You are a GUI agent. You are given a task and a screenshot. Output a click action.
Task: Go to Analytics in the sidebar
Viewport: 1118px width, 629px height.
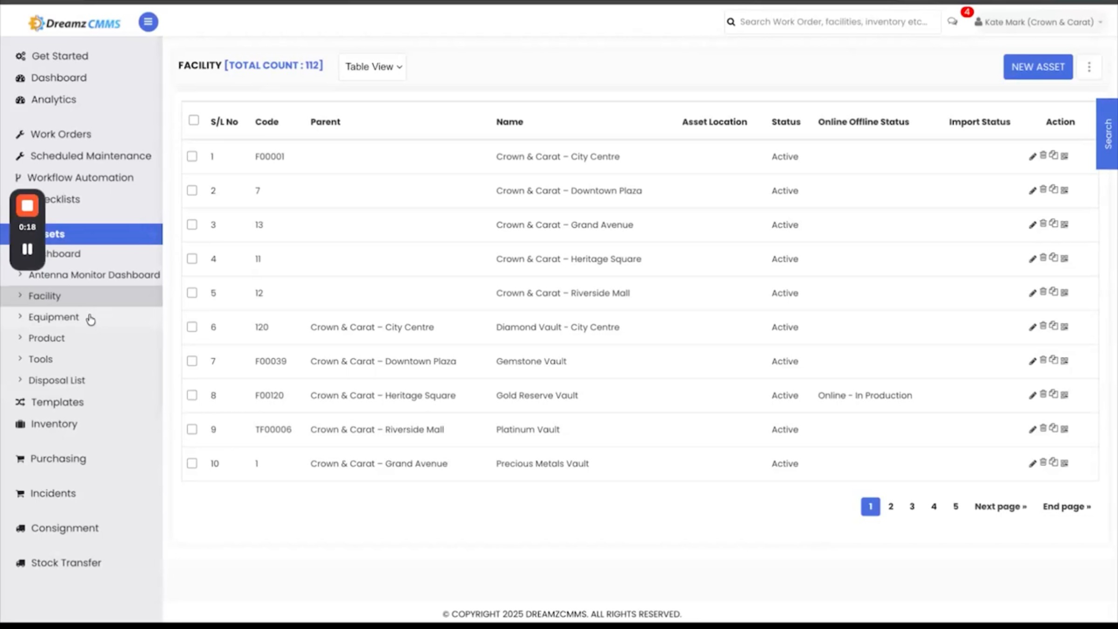pyautogui.click(x=54, y=99)
